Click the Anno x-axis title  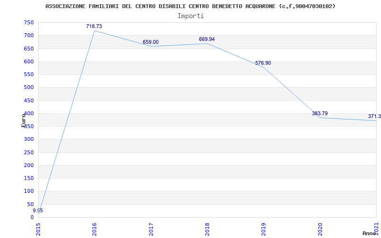pyautogui.click(x=369, y=233)
